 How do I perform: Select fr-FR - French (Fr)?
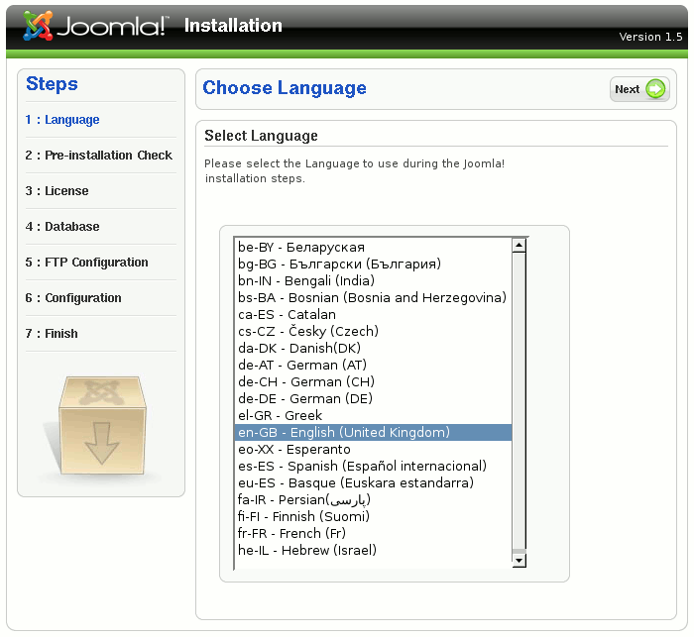(373, 533)
